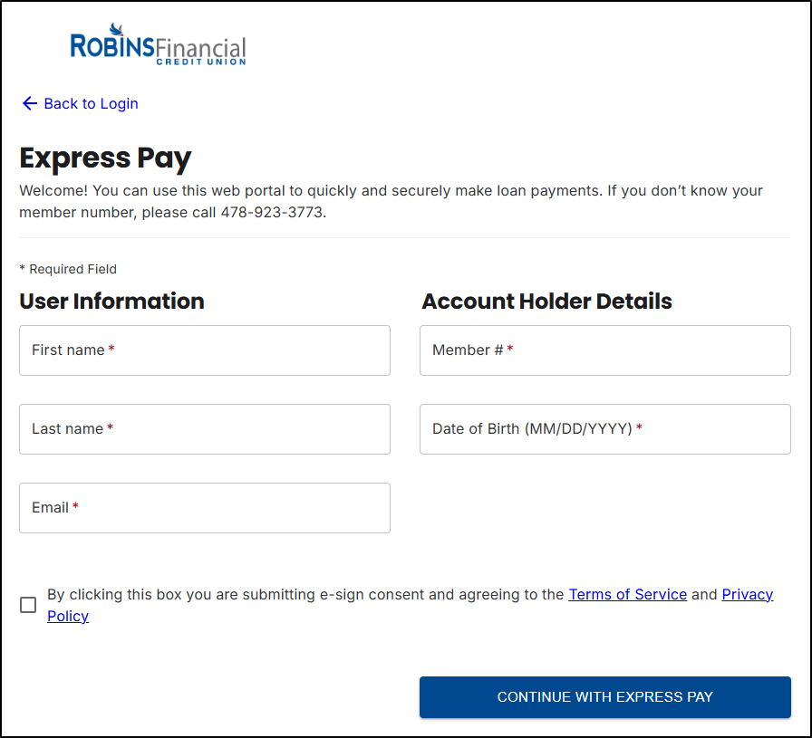This screenshot has height=738, width=812.
Task: Focus the Email input field
Action: click(x=204, y=508)
